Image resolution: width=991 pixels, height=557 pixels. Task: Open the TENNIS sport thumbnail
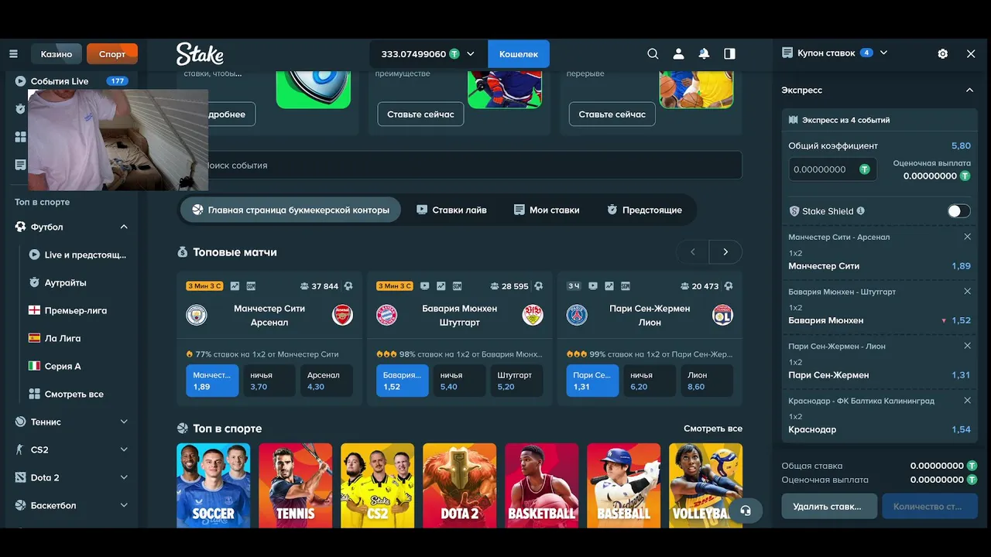coord(295,486)
